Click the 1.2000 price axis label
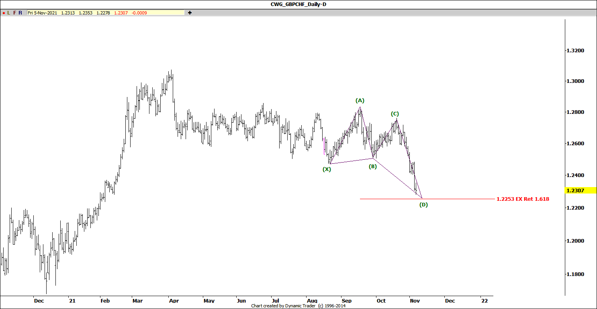The height and width of the screenshot is (309, 597). click(x=575, y=241)
